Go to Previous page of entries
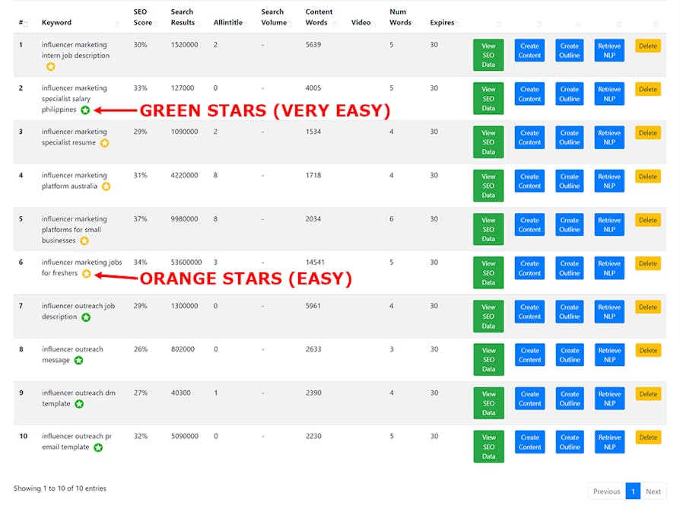This screenshot has width=680, height=509. click(606, 492)
